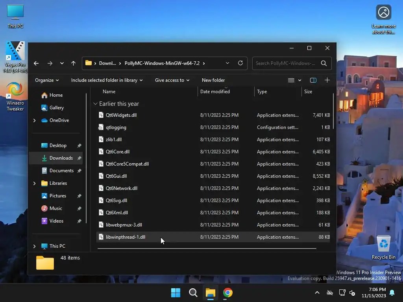Click the pin icon beside Music
This screenshot has width=403, height=302.
(x=79, y=208)
